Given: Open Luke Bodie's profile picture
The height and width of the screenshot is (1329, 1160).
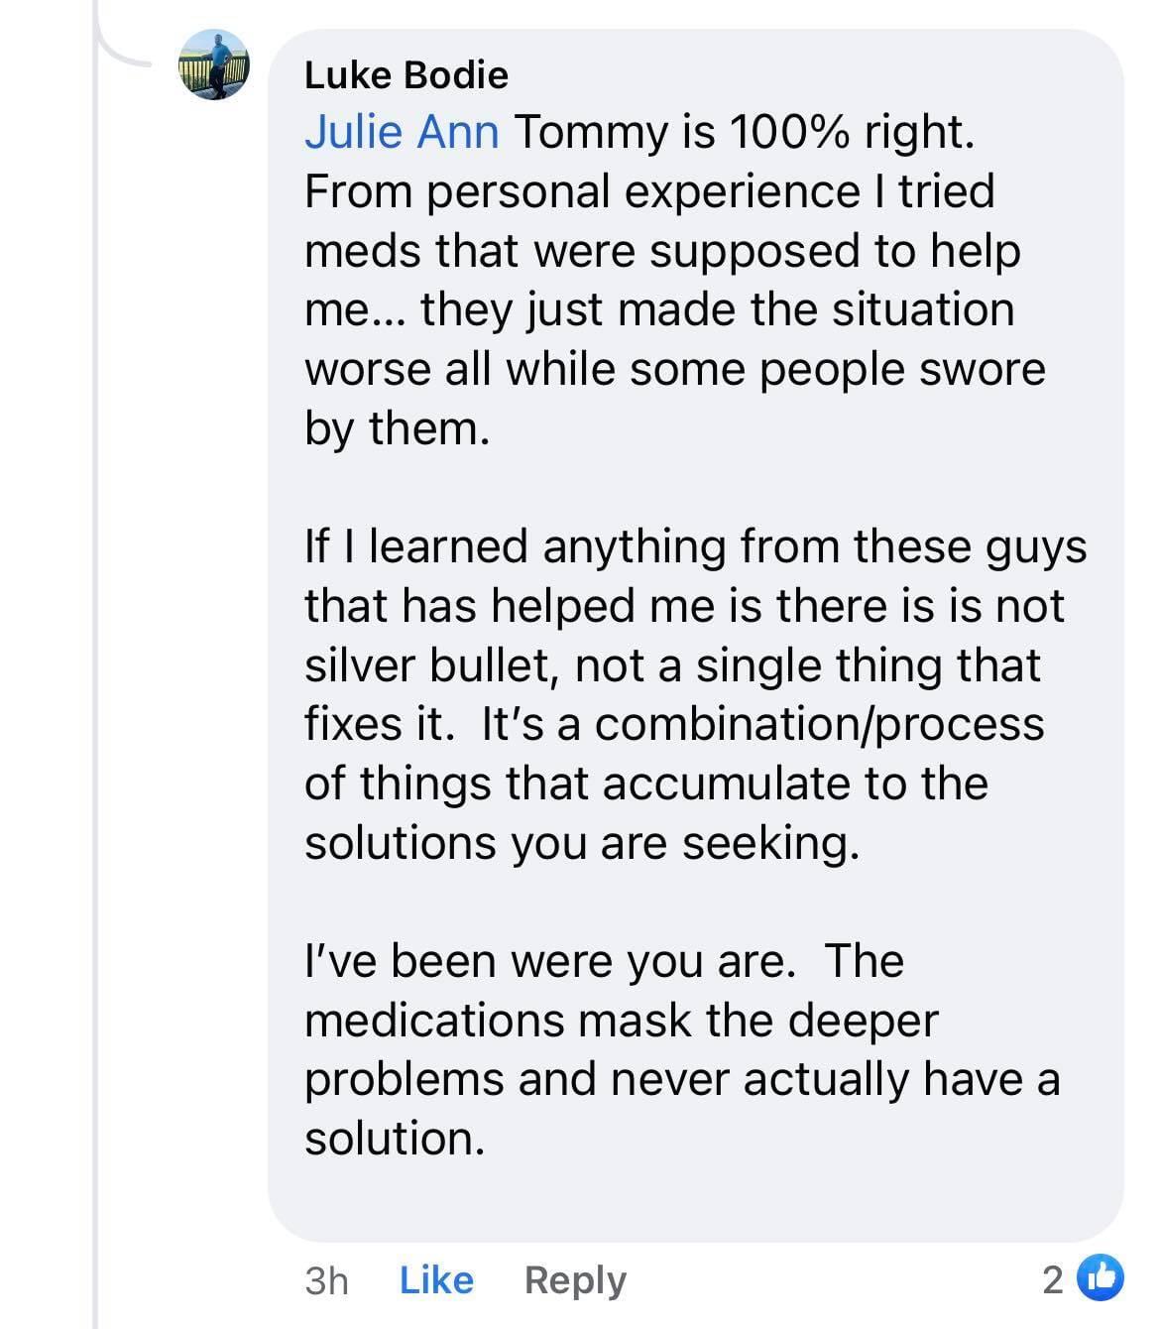Looking at the screenshot, I should coord(213,65).
